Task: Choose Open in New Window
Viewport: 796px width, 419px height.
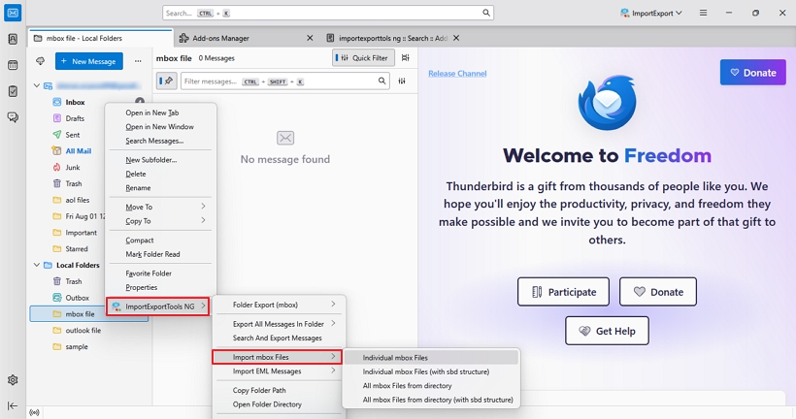Action: [x=161, y=127]
